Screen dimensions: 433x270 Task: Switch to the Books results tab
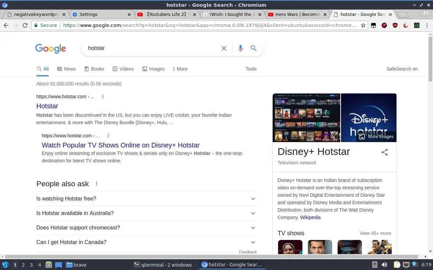[x=94, y=69]
